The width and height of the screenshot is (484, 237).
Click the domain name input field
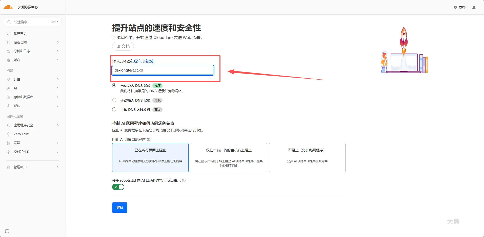pyautogui.click(x=163, y=70)
